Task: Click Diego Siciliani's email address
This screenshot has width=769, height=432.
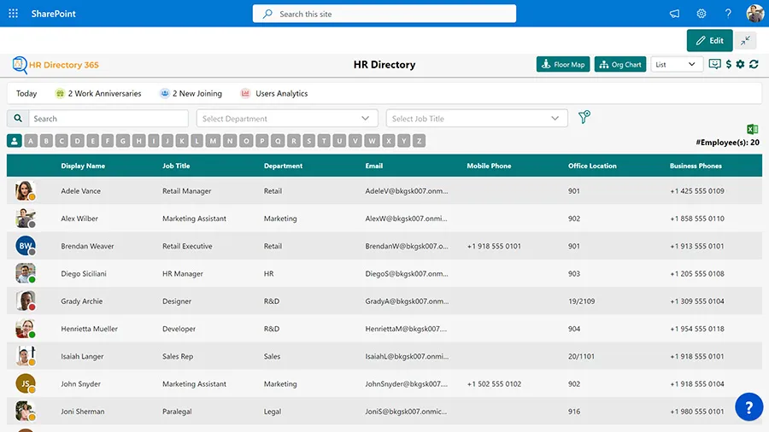Action: coord(407,274)
